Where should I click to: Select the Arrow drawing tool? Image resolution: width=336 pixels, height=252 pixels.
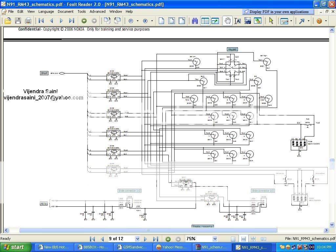click(x=302, y=21)
